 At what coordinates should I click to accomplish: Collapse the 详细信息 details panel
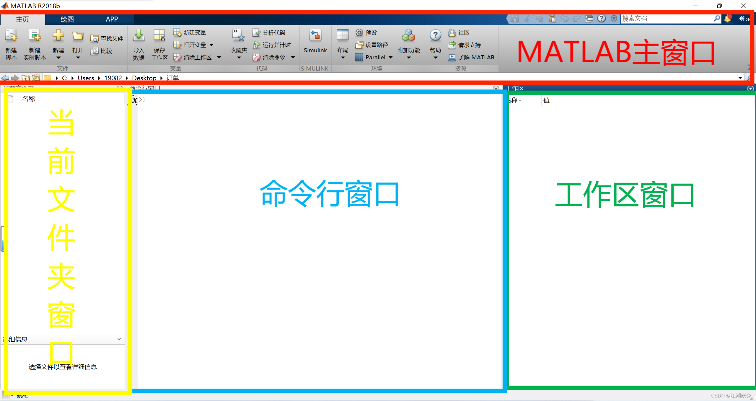(x=119, y=339)
